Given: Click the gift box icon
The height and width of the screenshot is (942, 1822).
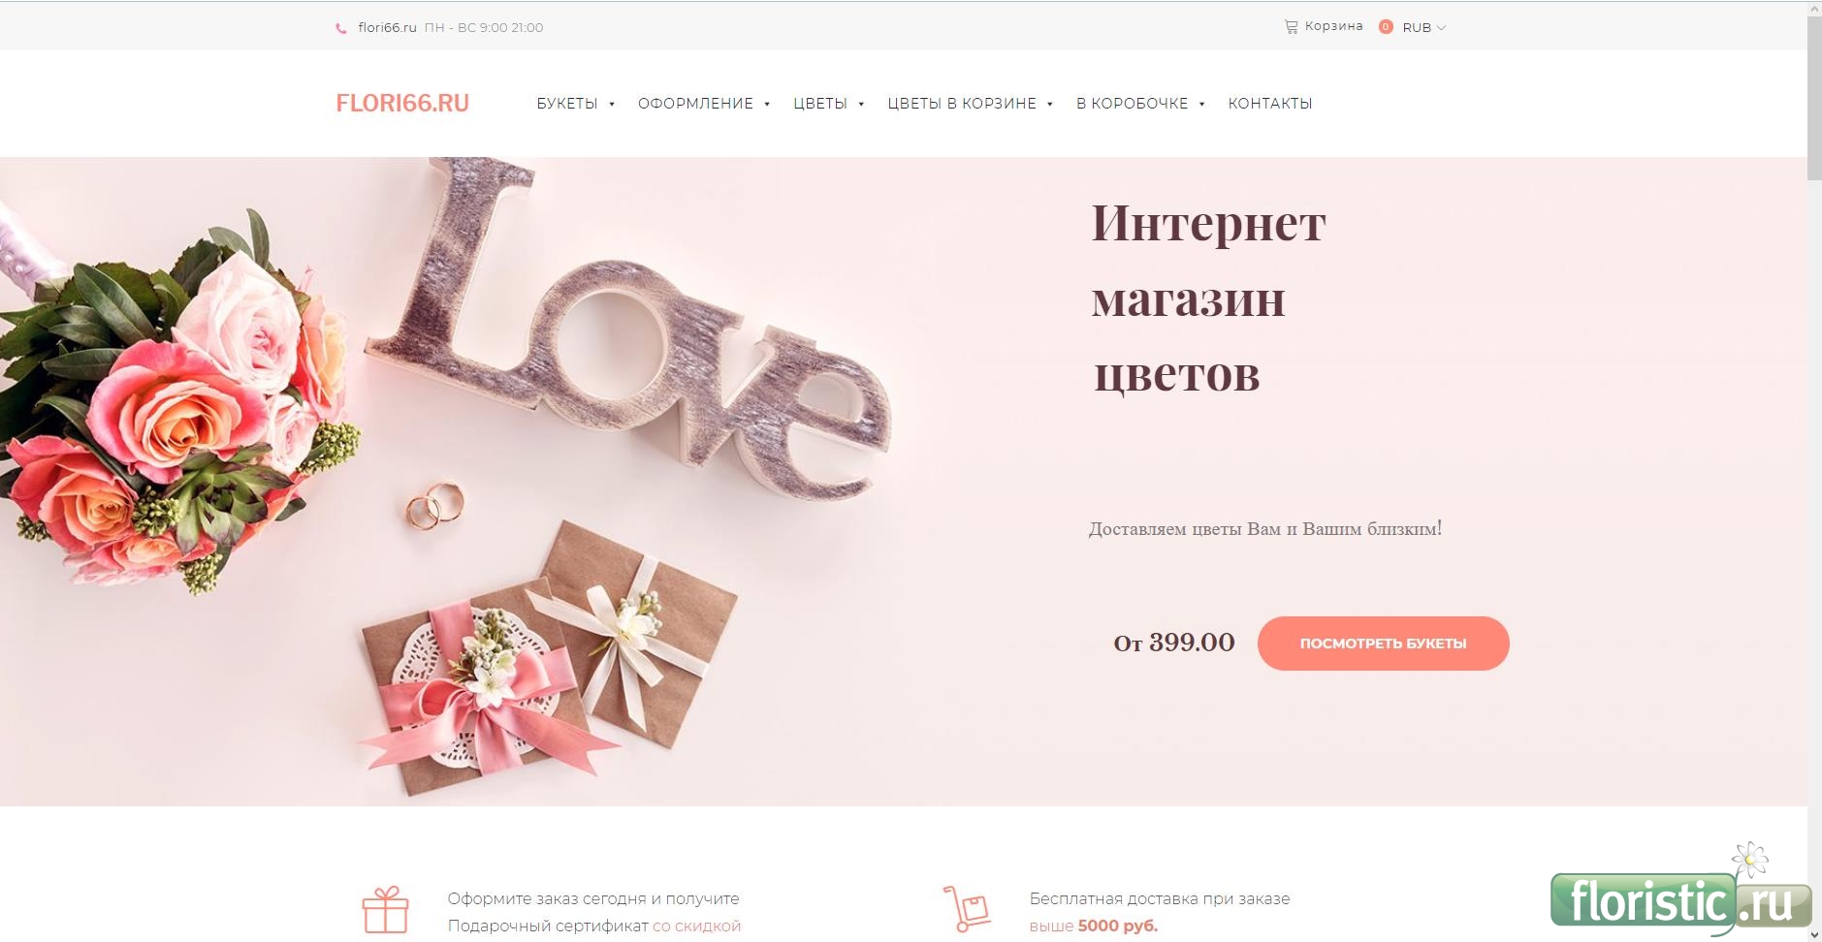Looking at the screenshot, I should 385,910.
